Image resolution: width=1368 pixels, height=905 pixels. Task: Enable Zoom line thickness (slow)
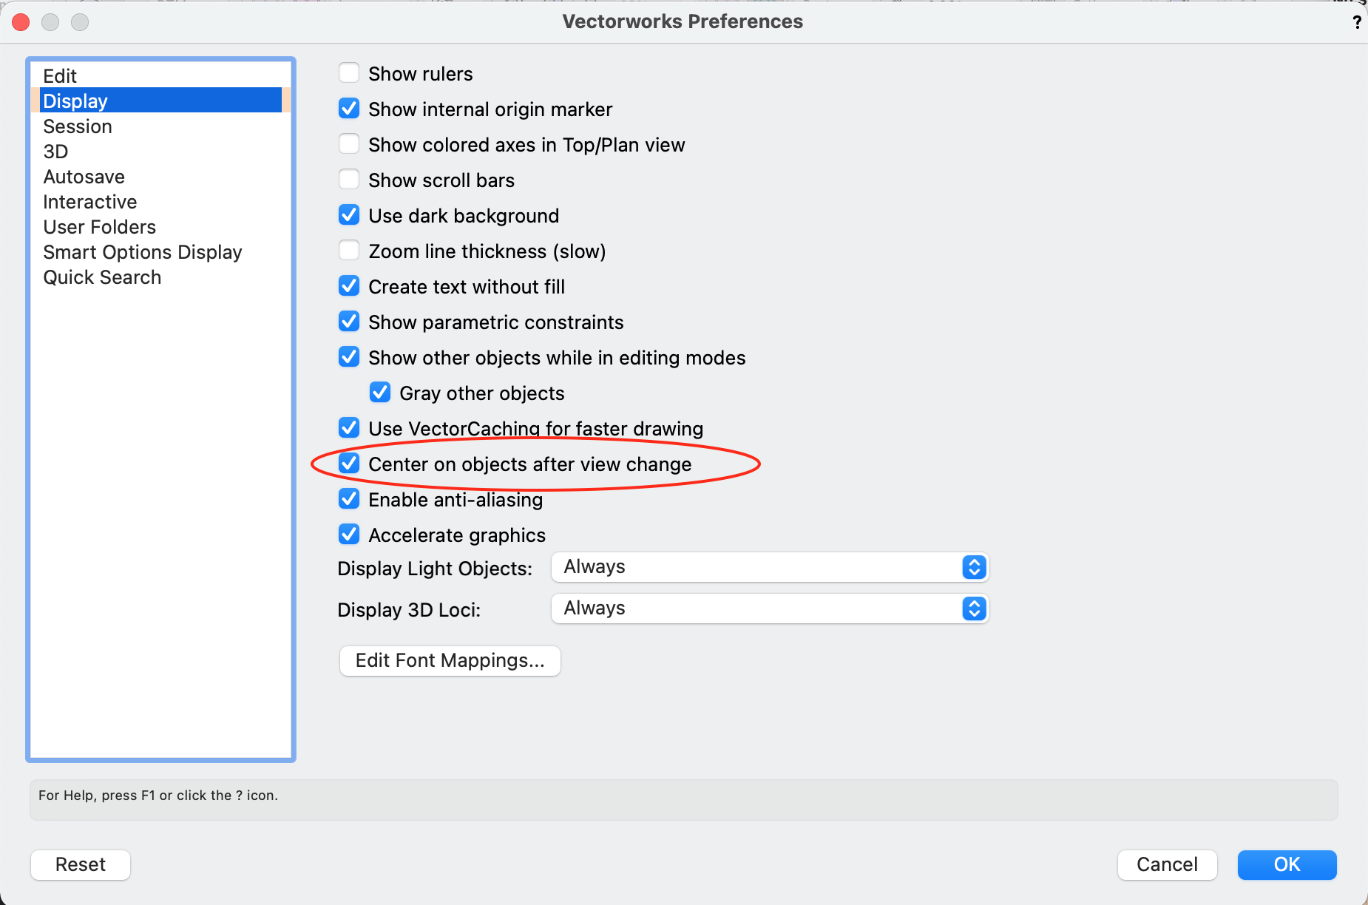[349, 251]
